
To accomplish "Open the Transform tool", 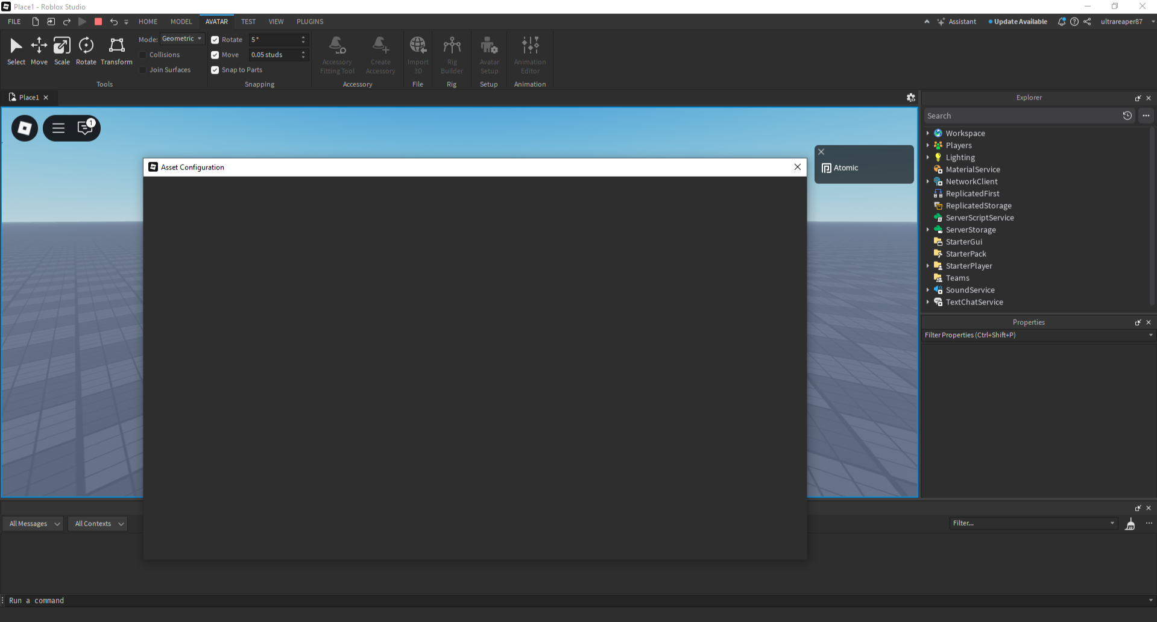I will (116, 51).
